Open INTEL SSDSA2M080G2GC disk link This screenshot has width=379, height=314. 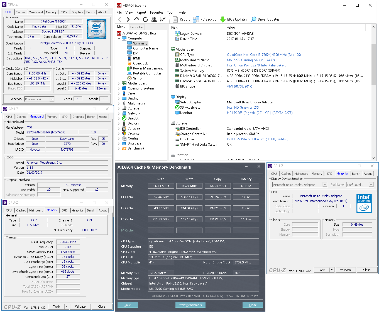[258, 139]
